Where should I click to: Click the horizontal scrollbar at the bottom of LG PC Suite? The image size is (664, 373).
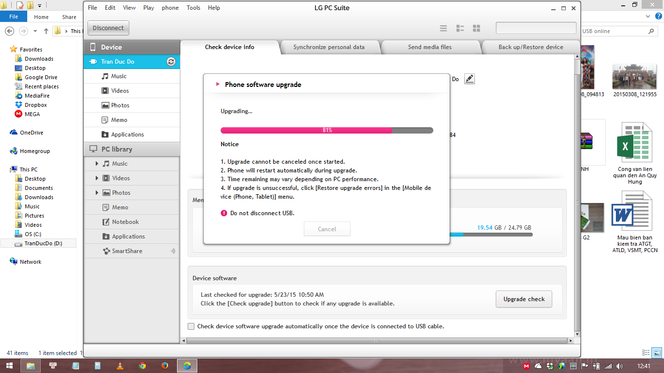coord(377,341)
